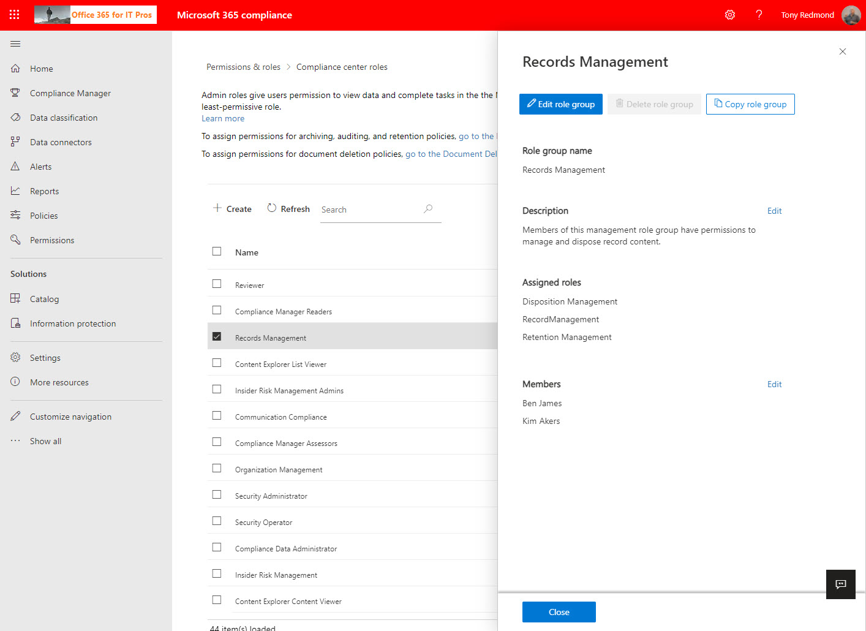The width and height of the screenshot is (866, 631).
Task: Open the app launcher waffle icon
Action: point(15,15)
